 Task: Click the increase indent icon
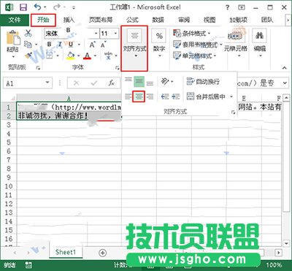(x=176, y=96)
